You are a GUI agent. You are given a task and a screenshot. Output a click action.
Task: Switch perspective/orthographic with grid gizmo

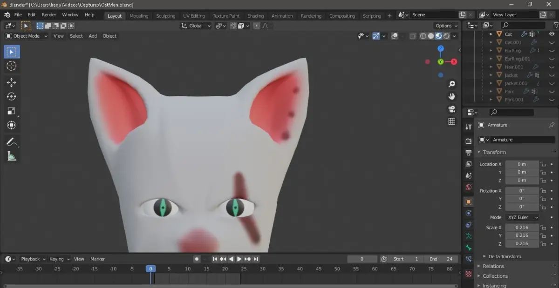tap(451, 121)
